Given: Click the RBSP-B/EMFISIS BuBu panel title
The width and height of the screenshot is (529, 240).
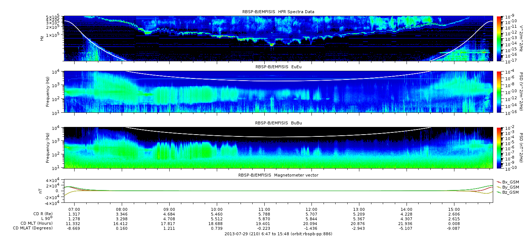Looking at the screenshot, I should pos(278,123).
